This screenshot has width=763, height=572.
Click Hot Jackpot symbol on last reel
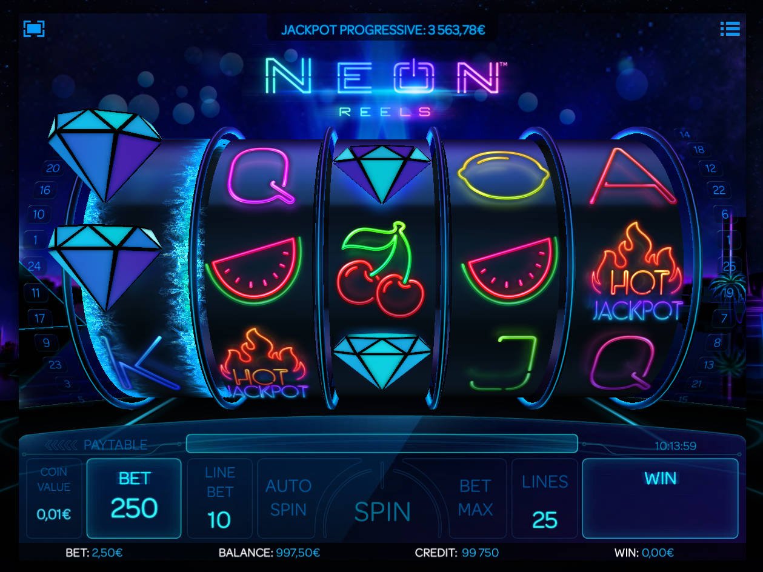pos(637,271)
